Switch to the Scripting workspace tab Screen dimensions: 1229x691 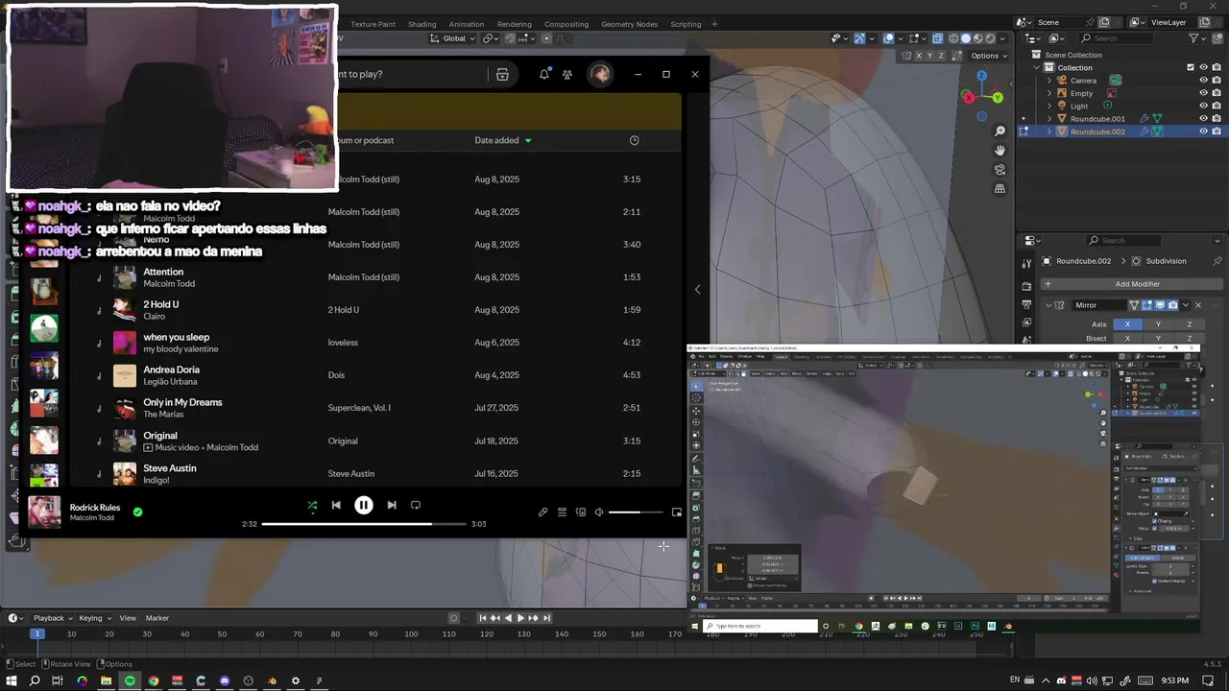point(686,24)
